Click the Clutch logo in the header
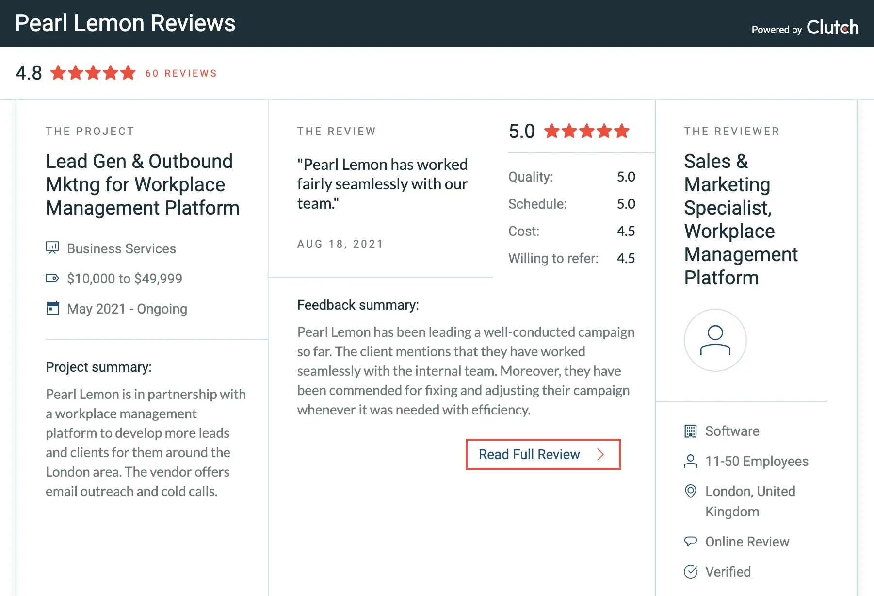This screenshot has width=874, height=596. coord(832,28)
